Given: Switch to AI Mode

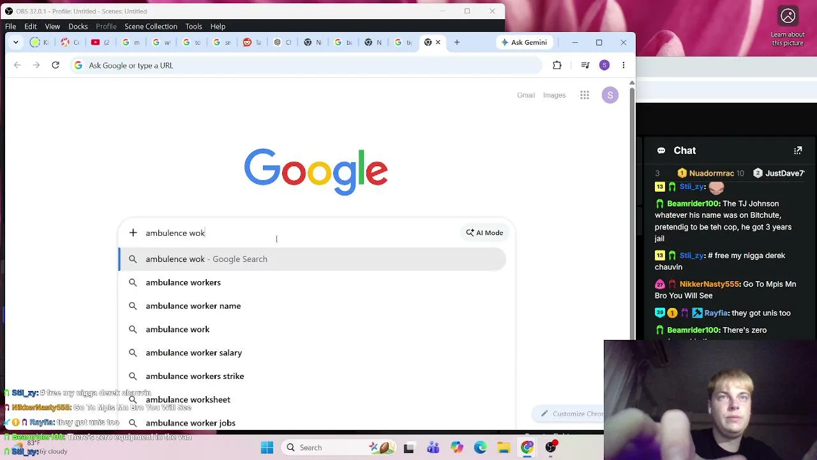Looking at the screenshot, I should coord(484,233).
